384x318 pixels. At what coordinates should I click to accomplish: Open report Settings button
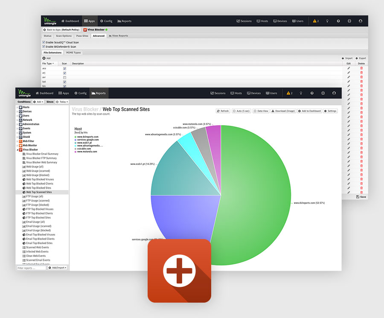330,111
